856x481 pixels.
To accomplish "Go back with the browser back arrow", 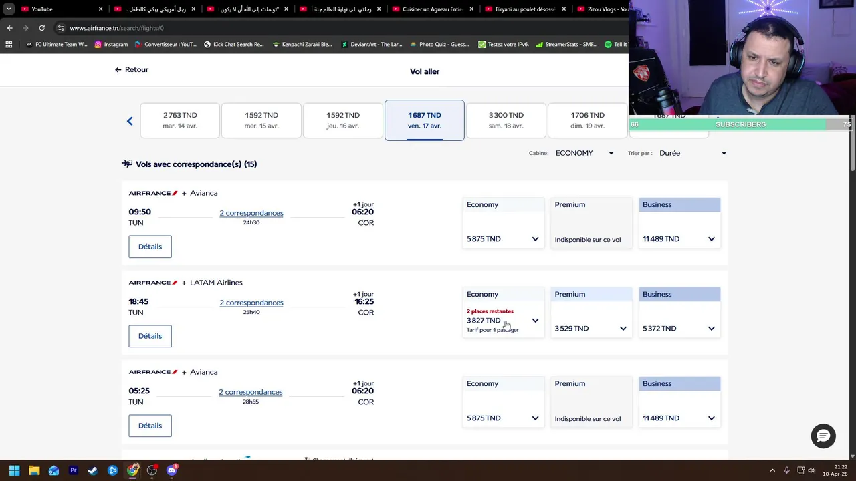I will click(9, 28).
